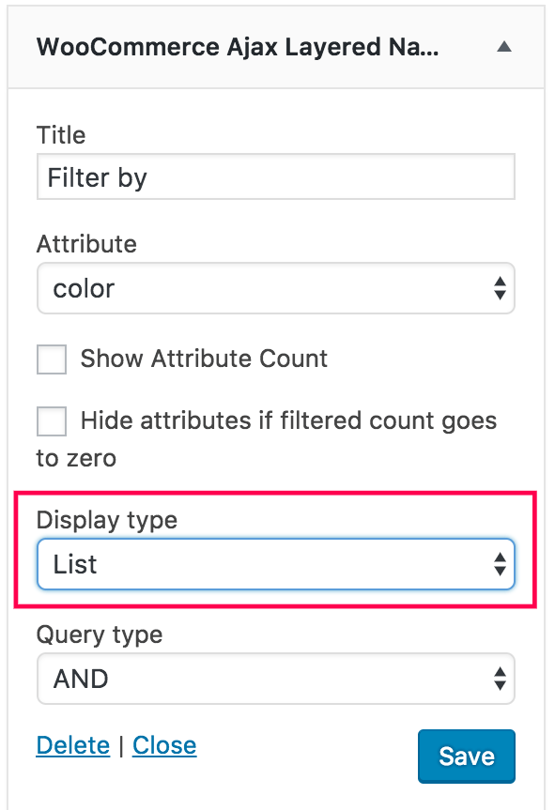Image resolution: width=555 pixels, height=810 pixels.
Task: Click the Close link
Action: click(164, 745)
